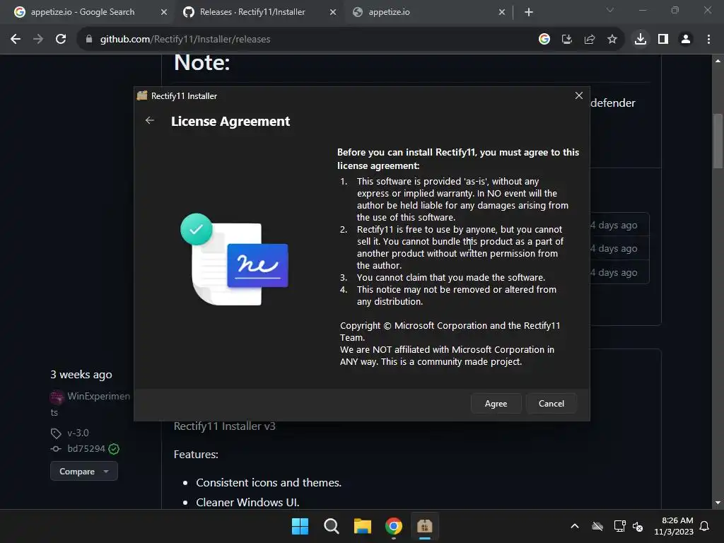The image size is (724, 543).
Task: Open Windows taskbar search
Action: click(x=332, y=526)
